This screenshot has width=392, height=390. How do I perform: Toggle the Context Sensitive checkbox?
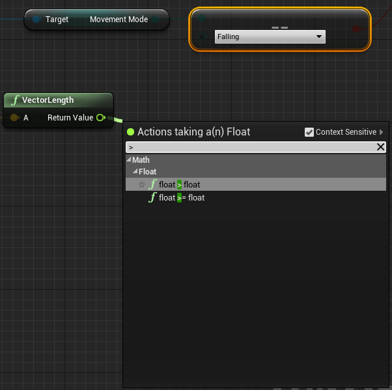click(x=309, y=132)
